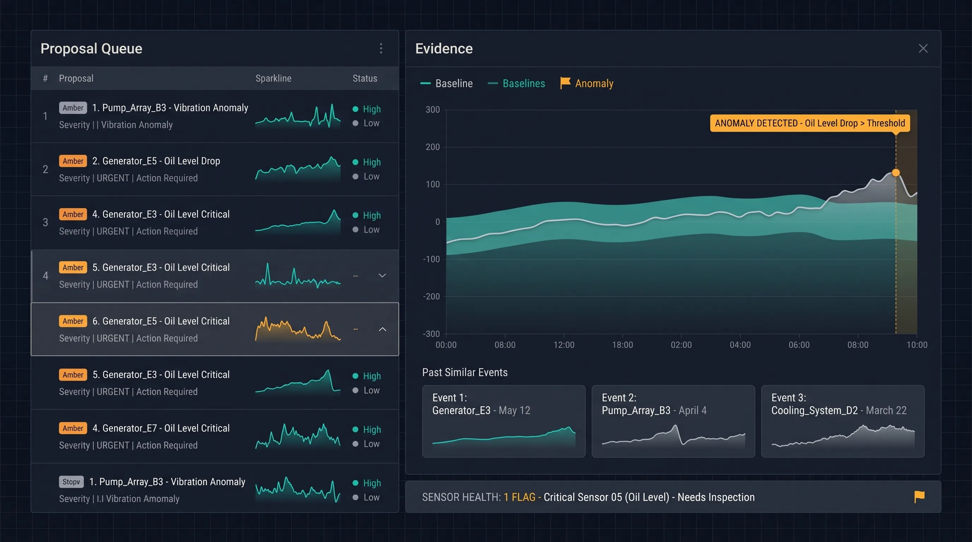The width and height of the screenshot is (972, 542).
Task: Toggle the Anomaly legend label
Action: (594, 83)
